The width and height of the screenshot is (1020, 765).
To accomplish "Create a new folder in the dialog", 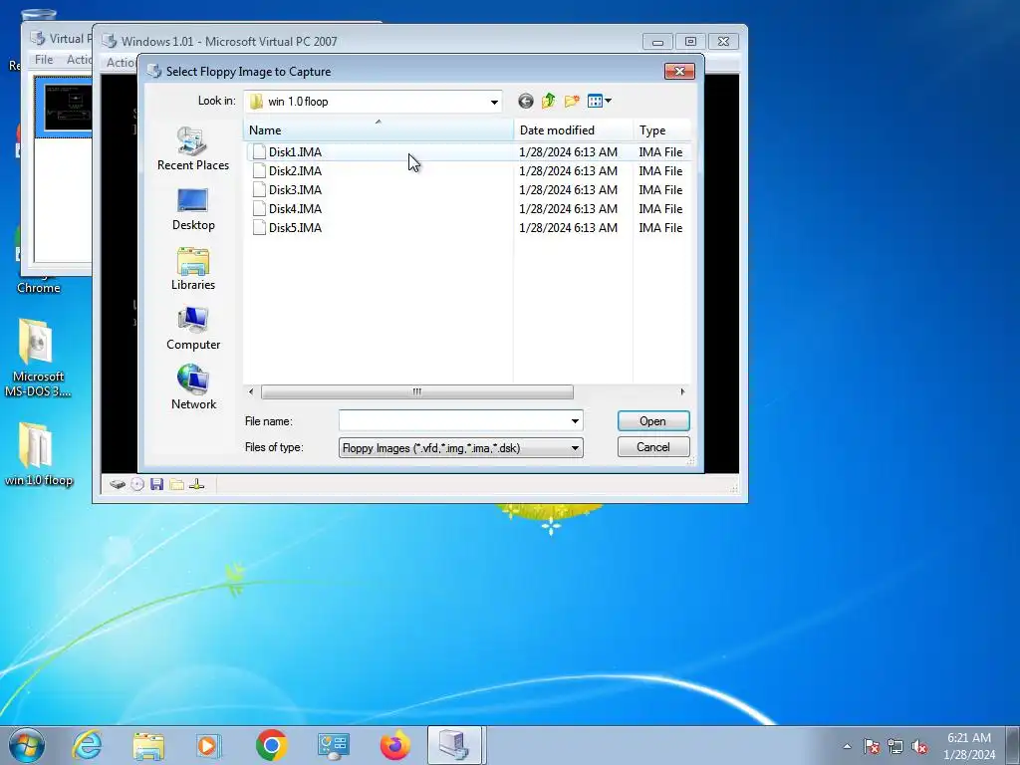I will (x=572, y=101).
